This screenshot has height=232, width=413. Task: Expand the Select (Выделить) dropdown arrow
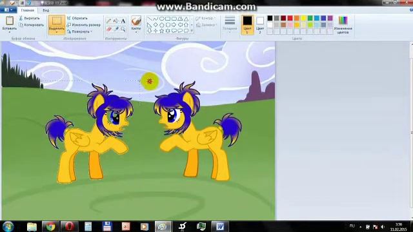(57, 32)
